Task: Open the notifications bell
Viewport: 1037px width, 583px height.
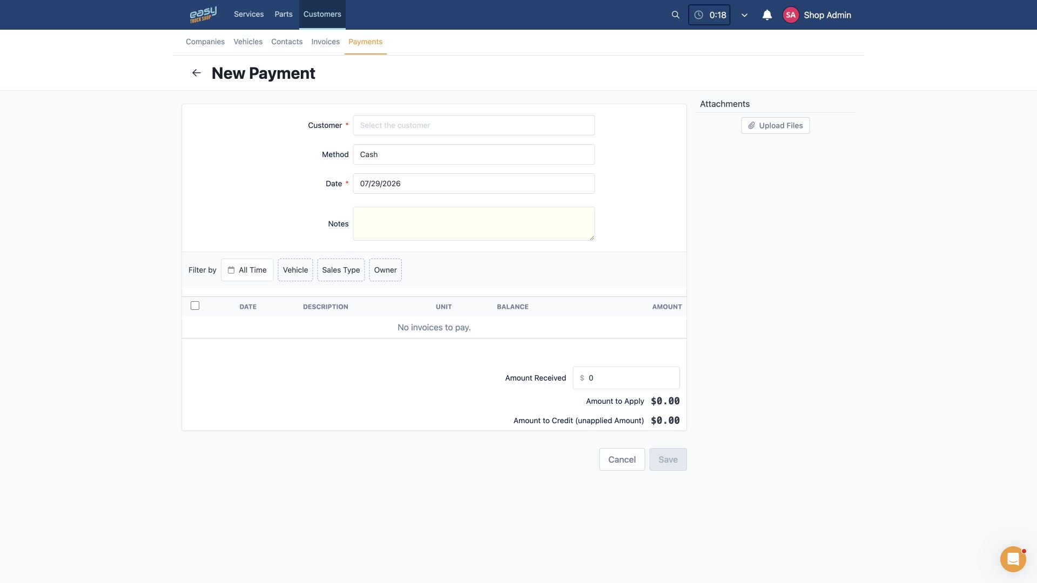Action: [x=767, y=15]
